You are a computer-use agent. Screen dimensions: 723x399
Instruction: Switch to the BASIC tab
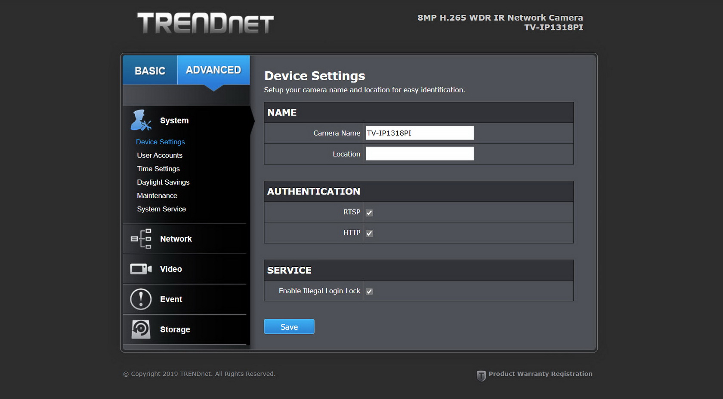click(150, 70)
